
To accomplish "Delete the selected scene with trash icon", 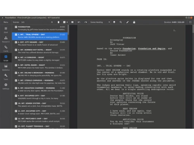I will pos(59,22).
